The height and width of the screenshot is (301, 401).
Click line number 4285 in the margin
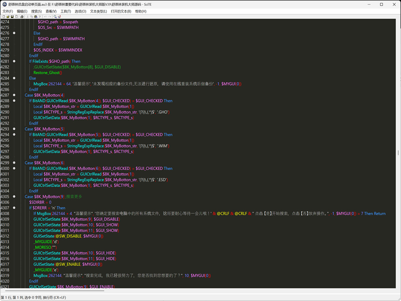[x=5, y=84]
